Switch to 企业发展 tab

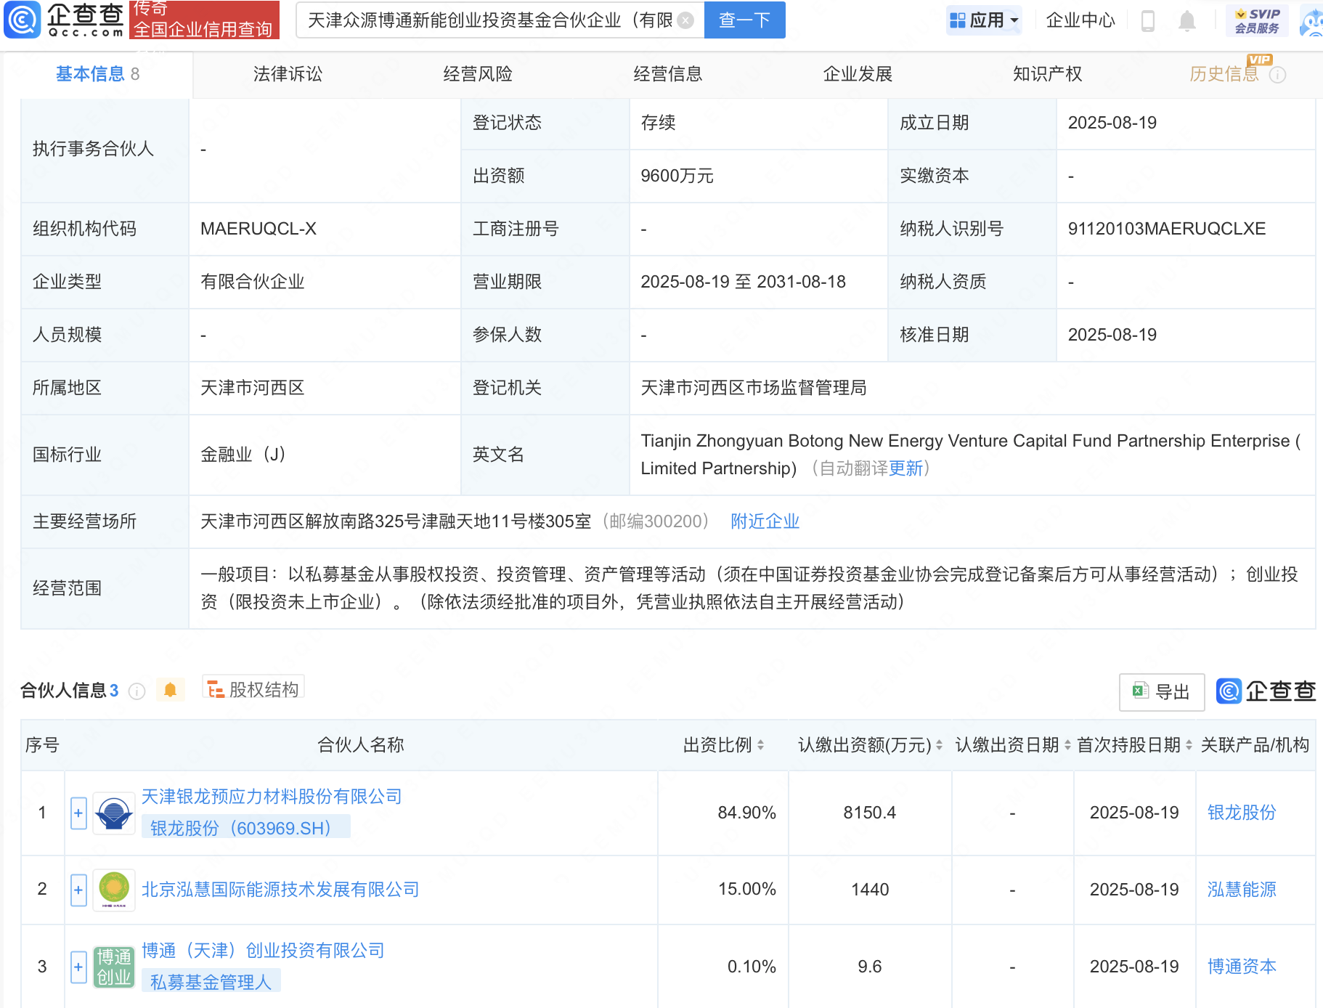pos(858,74)
